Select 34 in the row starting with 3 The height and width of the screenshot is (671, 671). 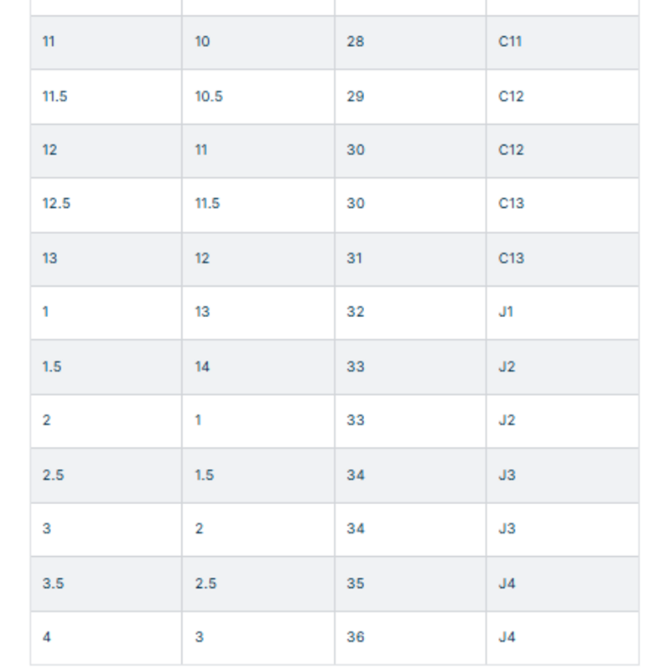tap(356, 528)
